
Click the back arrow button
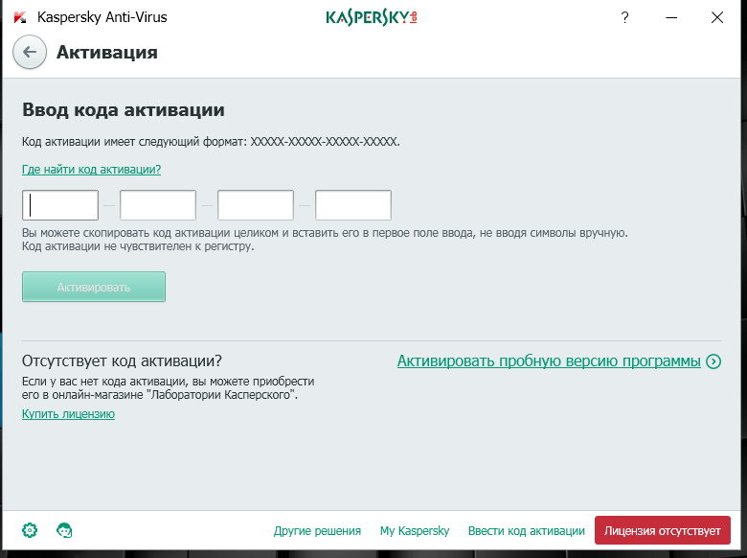coord(30,53)
